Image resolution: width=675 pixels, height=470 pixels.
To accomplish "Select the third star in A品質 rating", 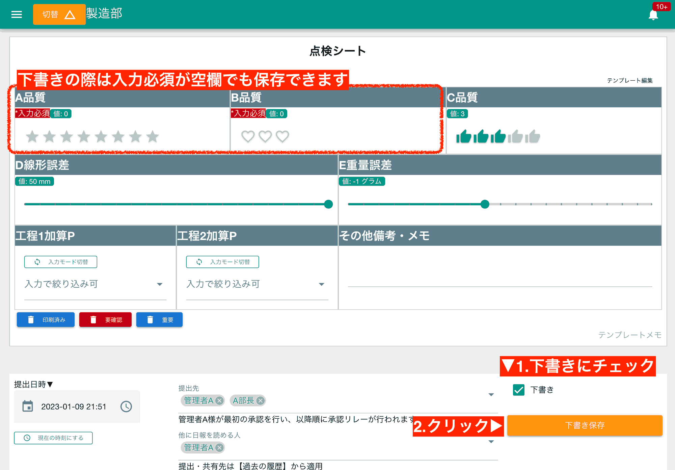I will click(67, 136).
